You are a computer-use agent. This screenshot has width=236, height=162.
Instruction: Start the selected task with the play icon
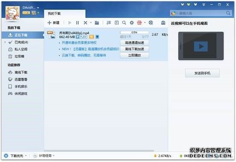coord(70,23)
